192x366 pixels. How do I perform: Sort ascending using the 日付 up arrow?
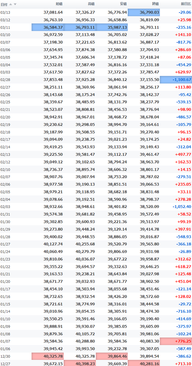pyautogui.click(x=10, y=4)
